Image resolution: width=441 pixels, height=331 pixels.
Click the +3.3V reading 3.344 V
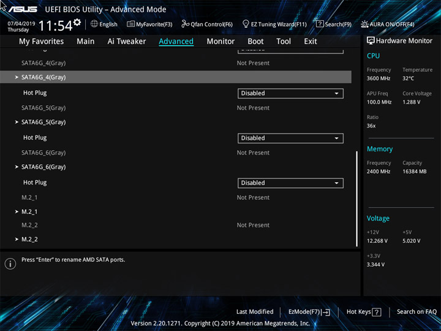point(375,265)
